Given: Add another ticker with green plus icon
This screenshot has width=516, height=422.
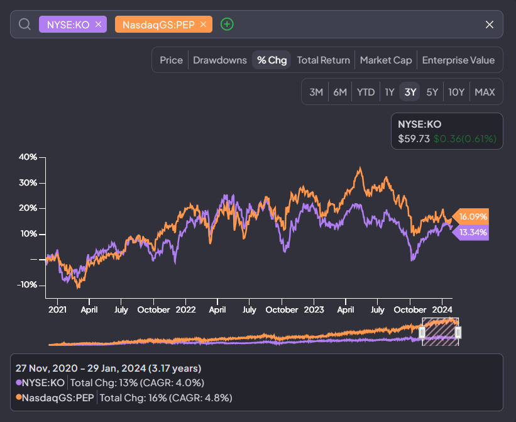Looking at the screenshot, I should [227, 25].
